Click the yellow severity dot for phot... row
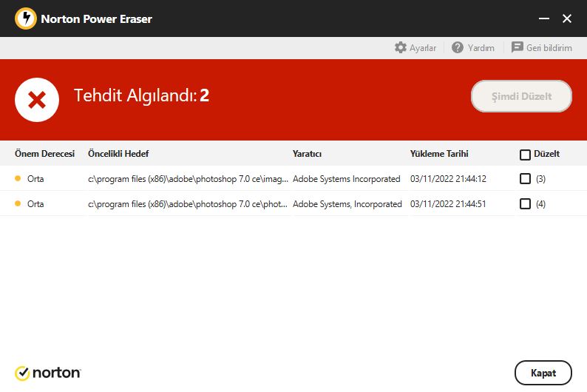The height and width of the screenshot is (392, 587). (x=18, y=203)
